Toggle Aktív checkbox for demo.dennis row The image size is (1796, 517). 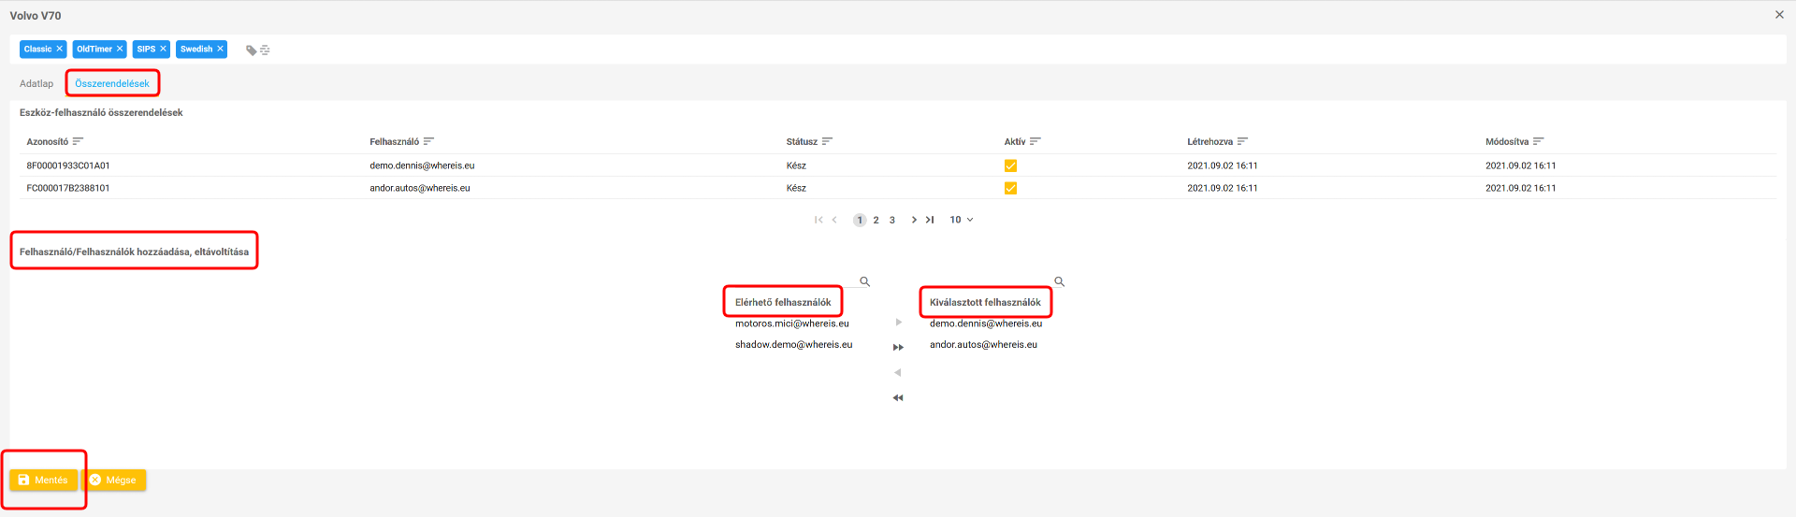[1010, 165]
